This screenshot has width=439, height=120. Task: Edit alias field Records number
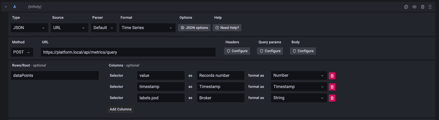[x=221, y=75]
